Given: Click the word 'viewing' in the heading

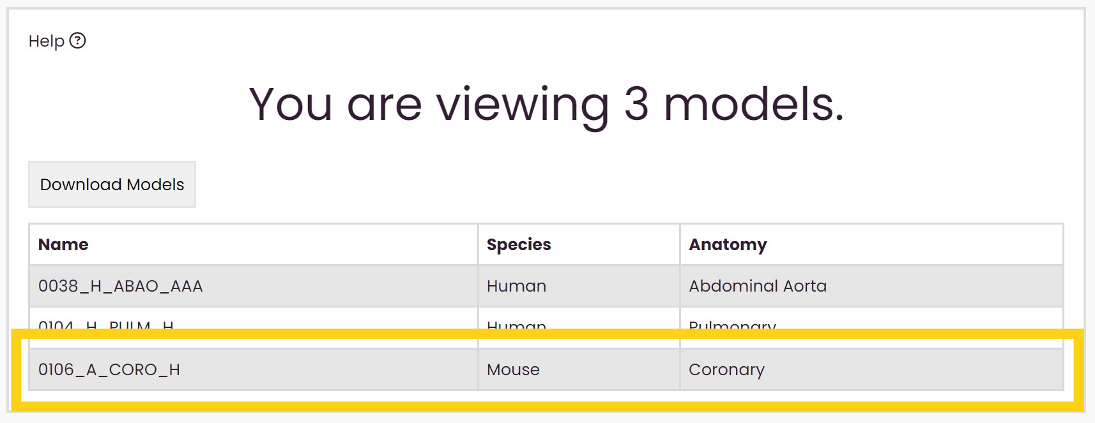Looking at the screenshot, I should [523, 107].
